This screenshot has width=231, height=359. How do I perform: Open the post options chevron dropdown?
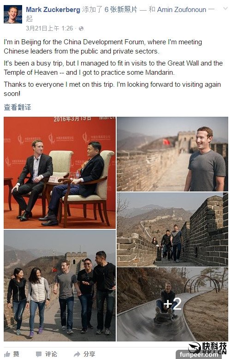coord(225,9)
